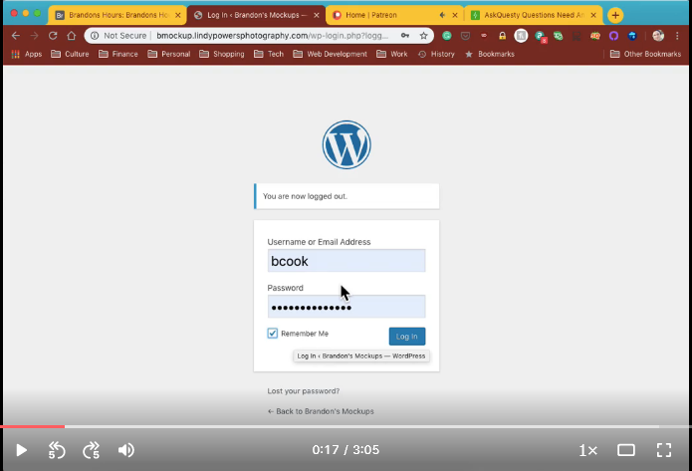Go to the browser home icon

(71, 36)
